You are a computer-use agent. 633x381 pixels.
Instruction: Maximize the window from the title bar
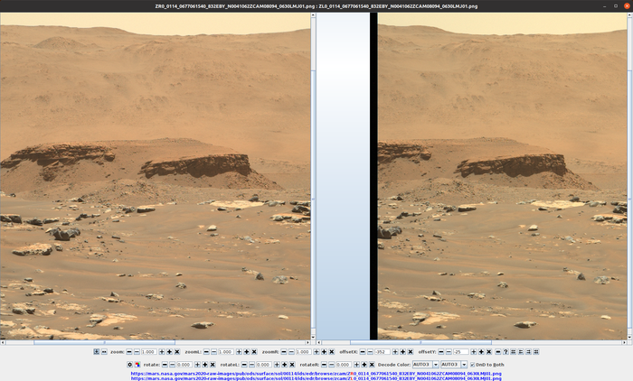tap(616, 6)
